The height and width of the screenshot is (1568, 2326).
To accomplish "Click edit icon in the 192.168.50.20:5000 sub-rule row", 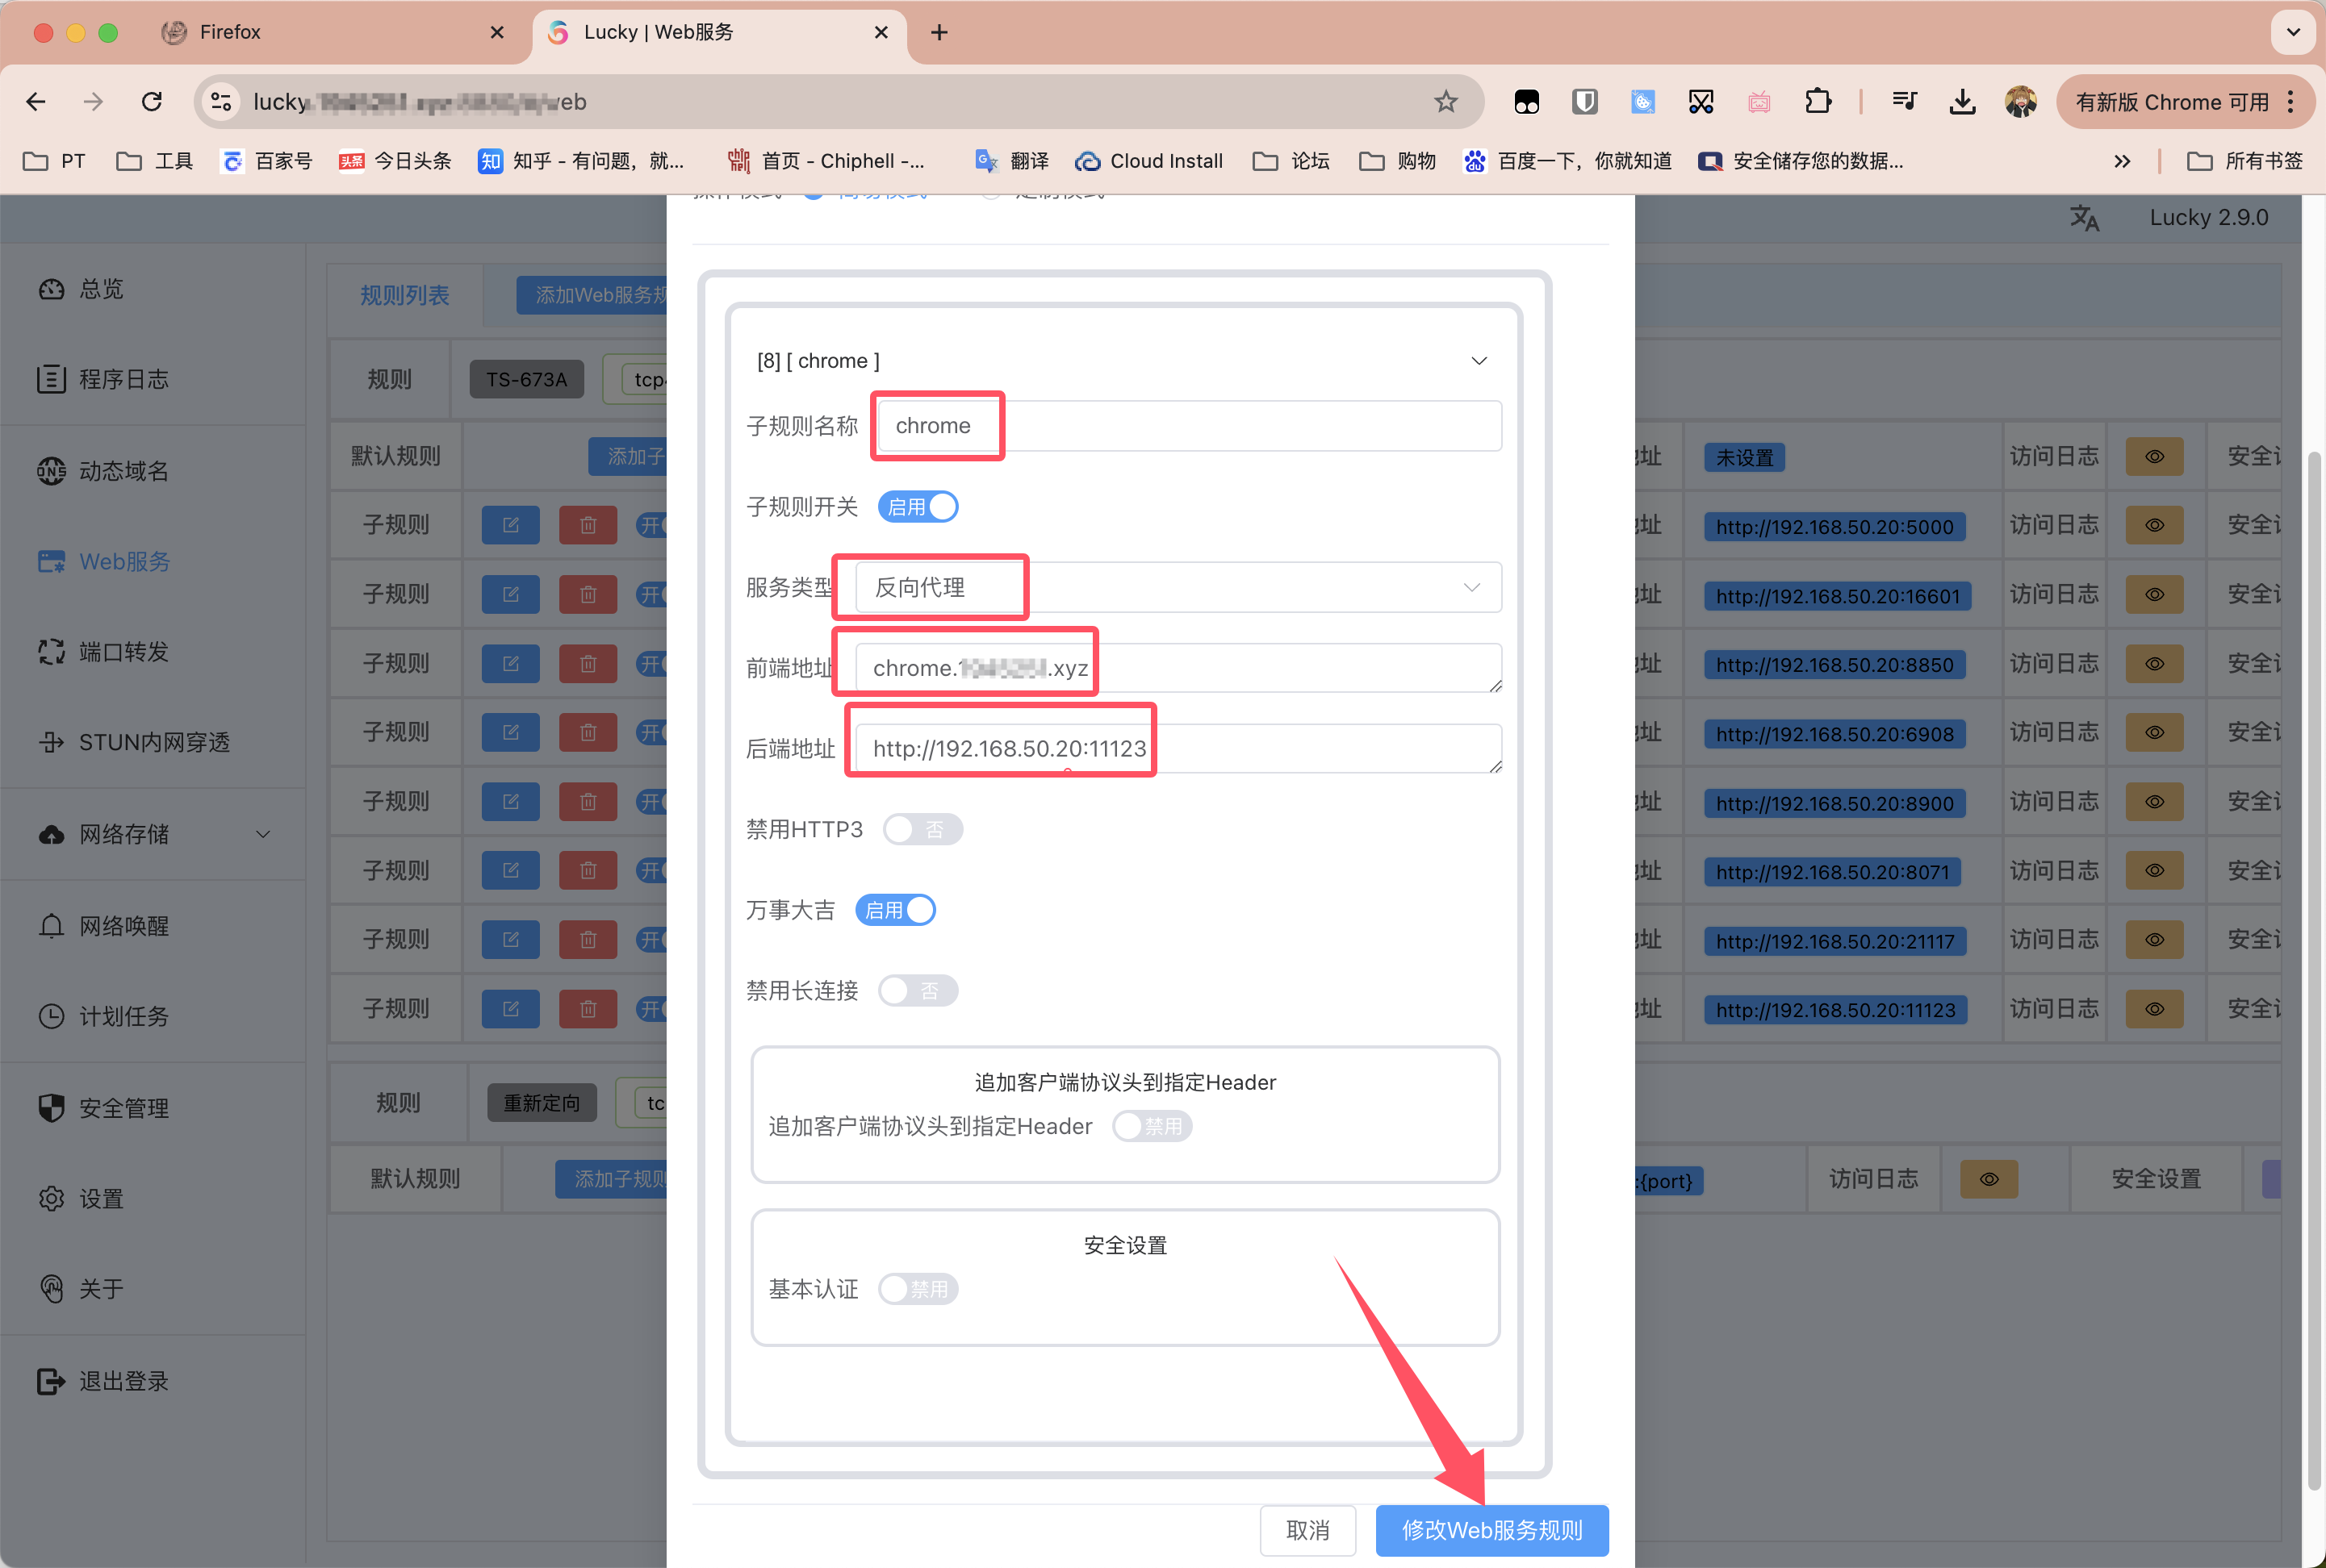I will pos(510,525).
